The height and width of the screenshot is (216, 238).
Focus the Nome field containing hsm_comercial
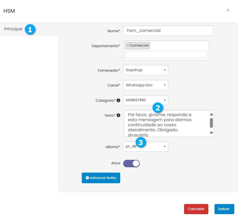tap(168, 31)
